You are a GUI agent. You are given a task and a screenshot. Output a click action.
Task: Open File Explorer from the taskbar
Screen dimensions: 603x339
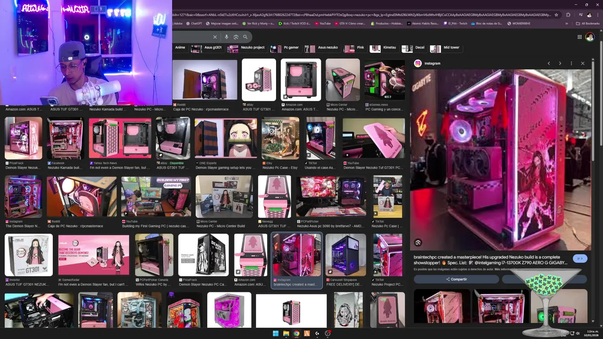point(286,333)
